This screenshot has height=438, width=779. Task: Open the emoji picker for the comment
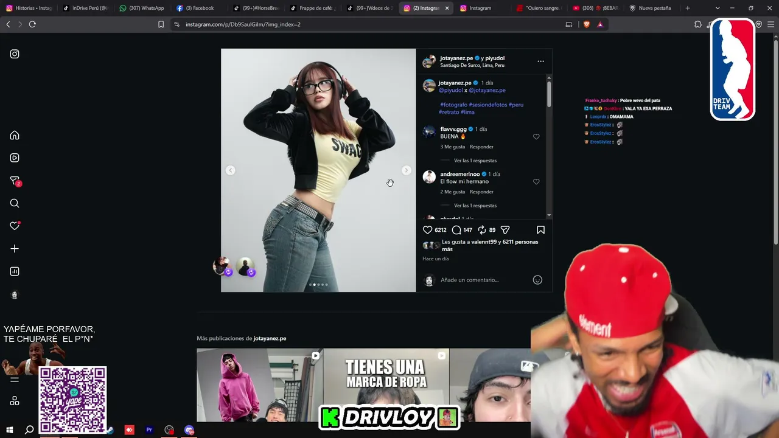pos(537,280)
